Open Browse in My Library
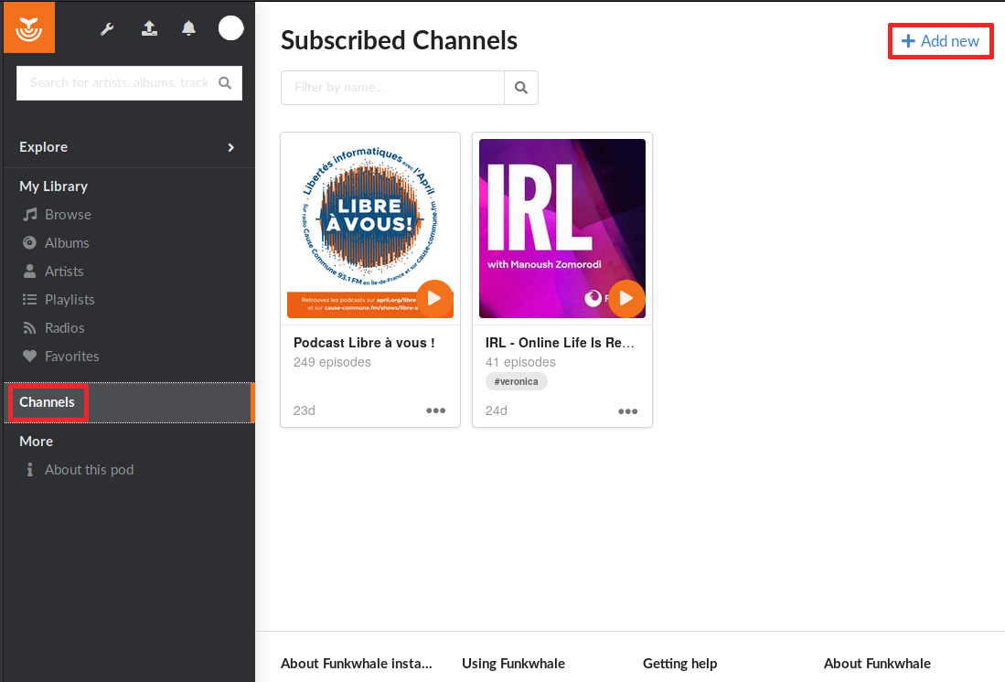This screenshot has height=682, width=1005. pyautogui.click(x=68, y=215)
